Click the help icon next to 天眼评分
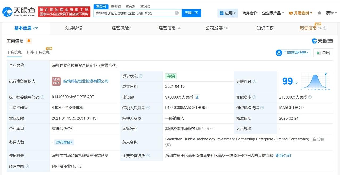Screen dimensions: 340x175 coord(255,82)
